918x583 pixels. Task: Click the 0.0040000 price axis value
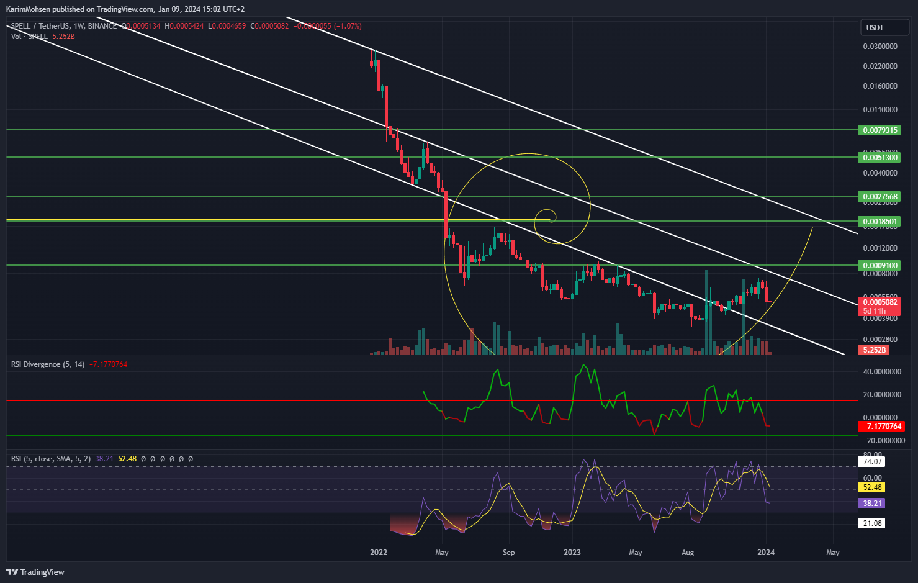point(880,173)
